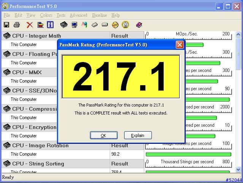Click the chip icon beside CPU - Integer Math

click(x=7, y=36)
